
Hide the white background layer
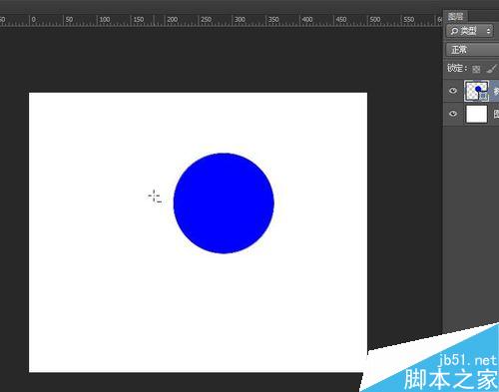coord(453,114)
